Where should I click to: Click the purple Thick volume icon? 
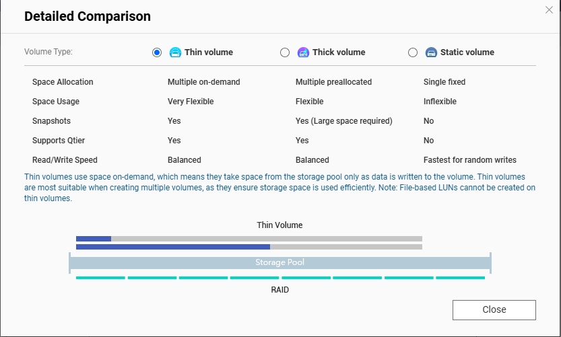(303, 52)
